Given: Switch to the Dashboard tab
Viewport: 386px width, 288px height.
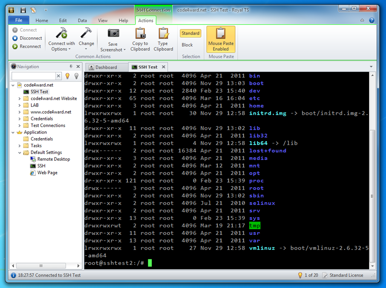Looking at the screenshot, I should click(106, 67).
